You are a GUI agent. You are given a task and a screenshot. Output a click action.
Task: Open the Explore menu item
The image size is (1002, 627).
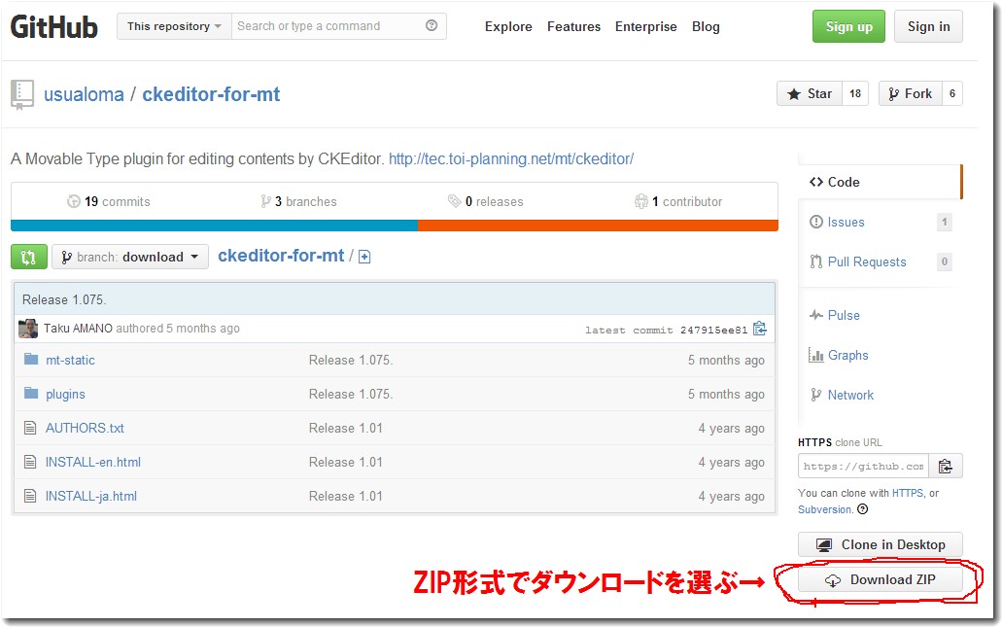pos(508,27)
